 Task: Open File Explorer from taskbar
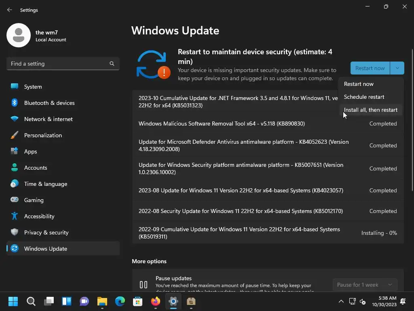point(102,301)
